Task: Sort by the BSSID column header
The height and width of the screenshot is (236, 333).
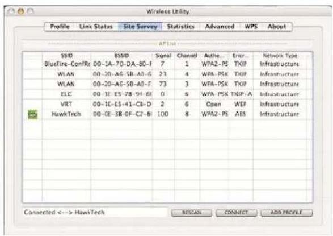Action: [121, 56]
